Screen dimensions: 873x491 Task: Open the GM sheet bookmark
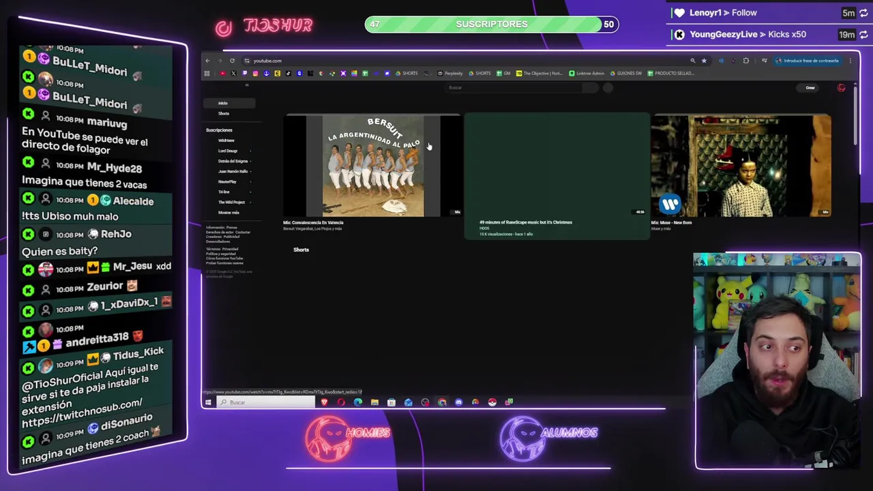(503, 73)
